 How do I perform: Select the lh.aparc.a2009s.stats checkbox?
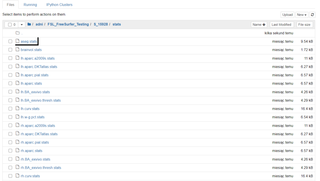click(x=10, y=58)
